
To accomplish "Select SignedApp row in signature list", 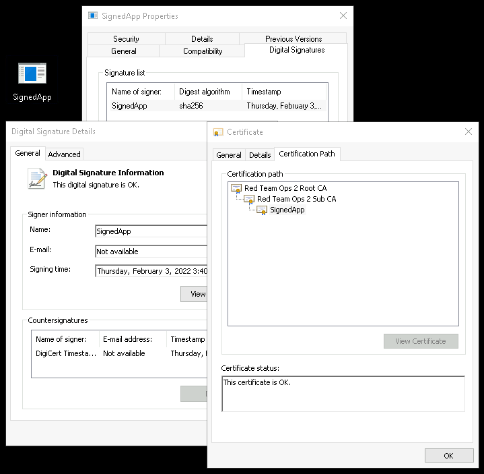I will [129, 106].
